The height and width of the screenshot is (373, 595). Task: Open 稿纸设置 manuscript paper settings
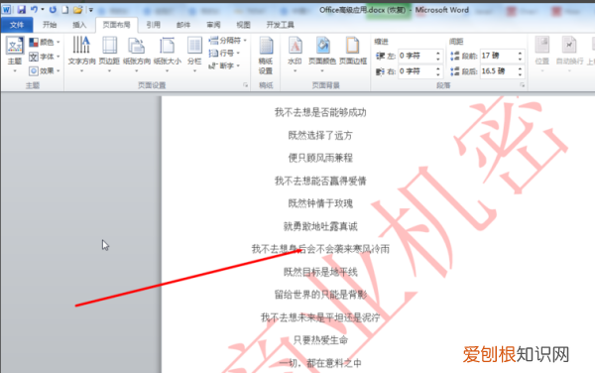pos(266,56)
